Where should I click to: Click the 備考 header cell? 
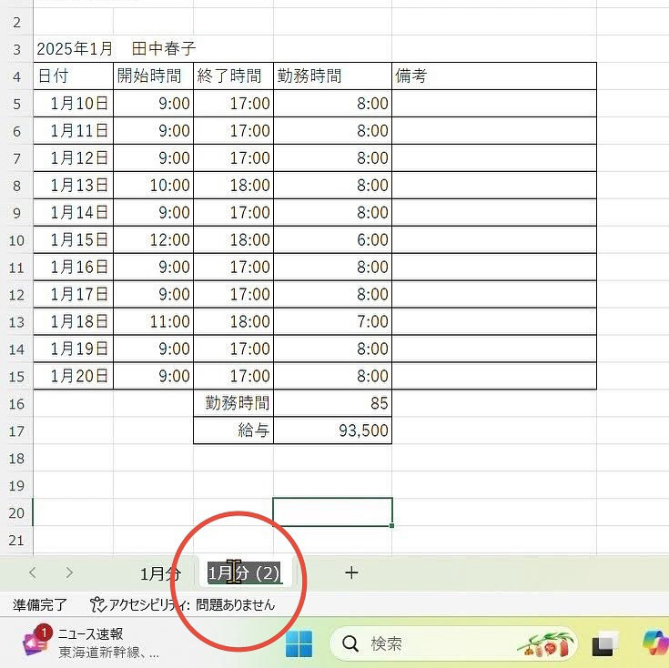coord(494,76)
